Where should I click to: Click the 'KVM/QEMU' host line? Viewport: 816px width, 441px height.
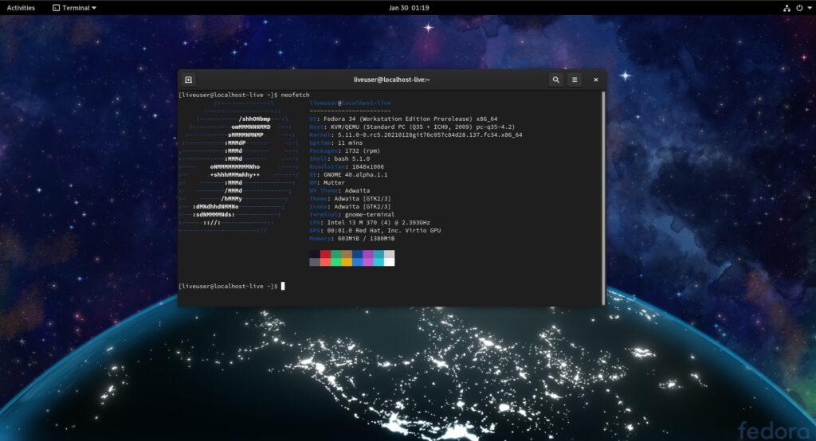(x=412, y=127)
